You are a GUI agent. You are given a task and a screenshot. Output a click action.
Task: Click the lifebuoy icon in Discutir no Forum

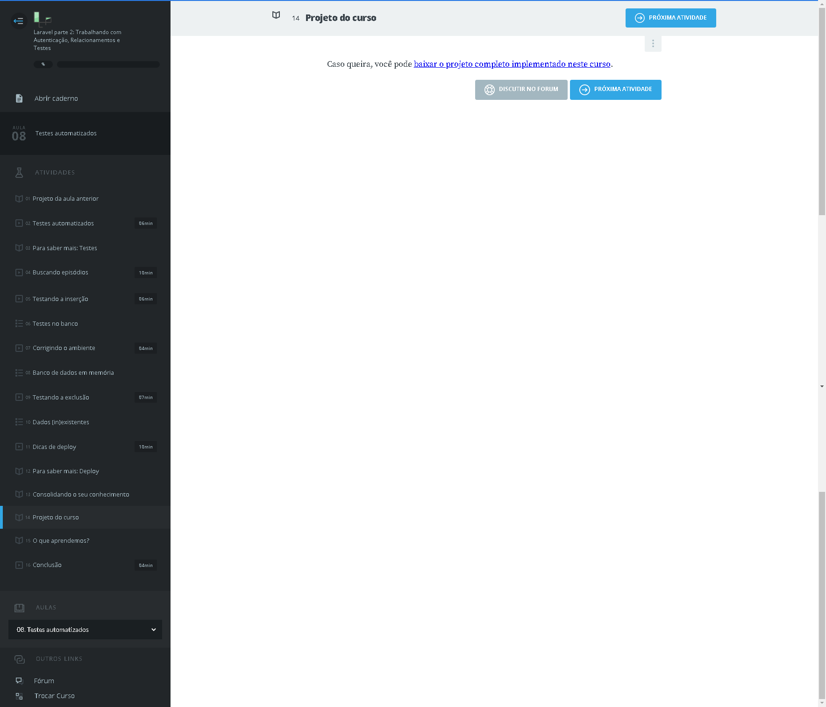point(489,90)
